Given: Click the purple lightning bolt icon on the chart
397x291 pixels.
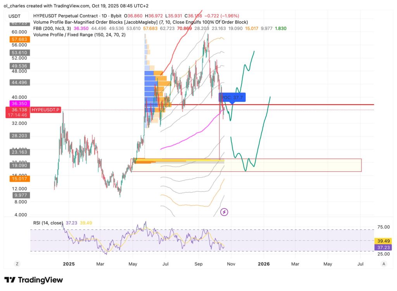Looking at the screenshot, I should 225,212.
